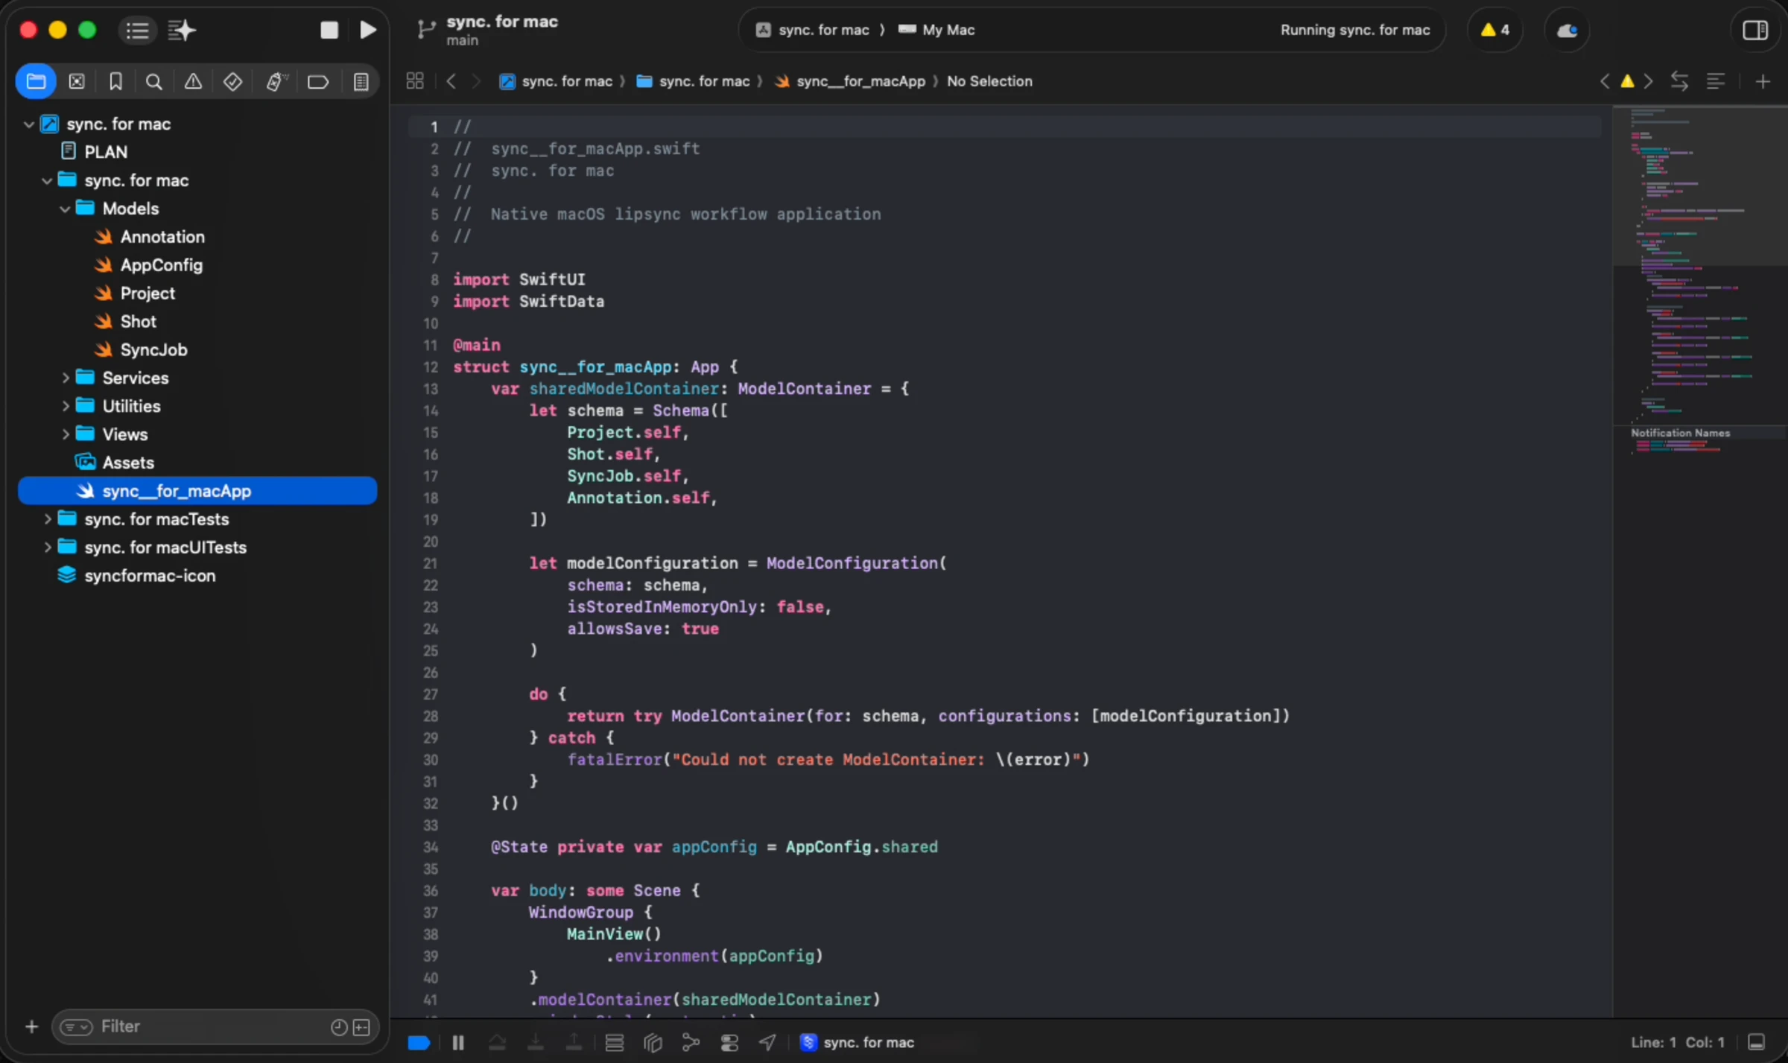This screenshot has height=1063, width=1788.
Task: Select sync. for mac process in debug bar
Action: pyautogui.click(x=857, y=1043)
